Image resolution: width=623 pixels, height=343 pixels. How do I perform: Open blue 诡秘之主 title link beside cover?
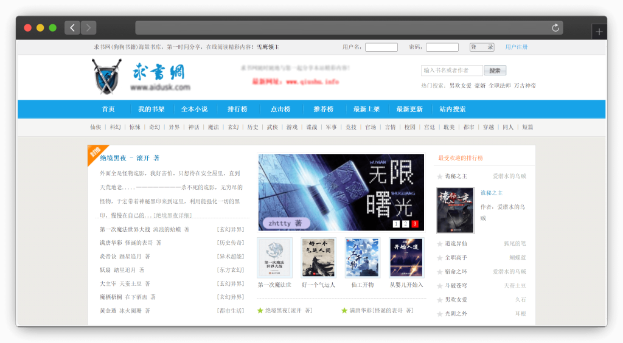[x=492, y=193]
